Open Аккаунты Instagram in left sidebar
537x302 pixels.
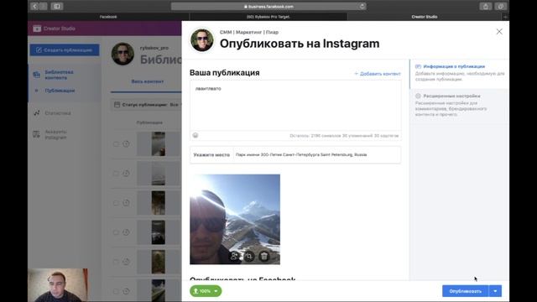tap(55, 134)
